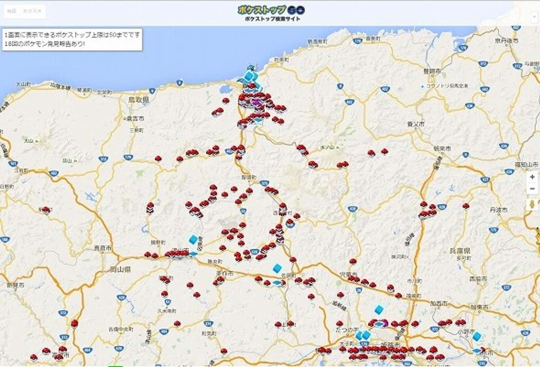This screenshot has width=540, height=367.
Task: Click the blue diamond marker beside 小野市
Action: point(477,336)
